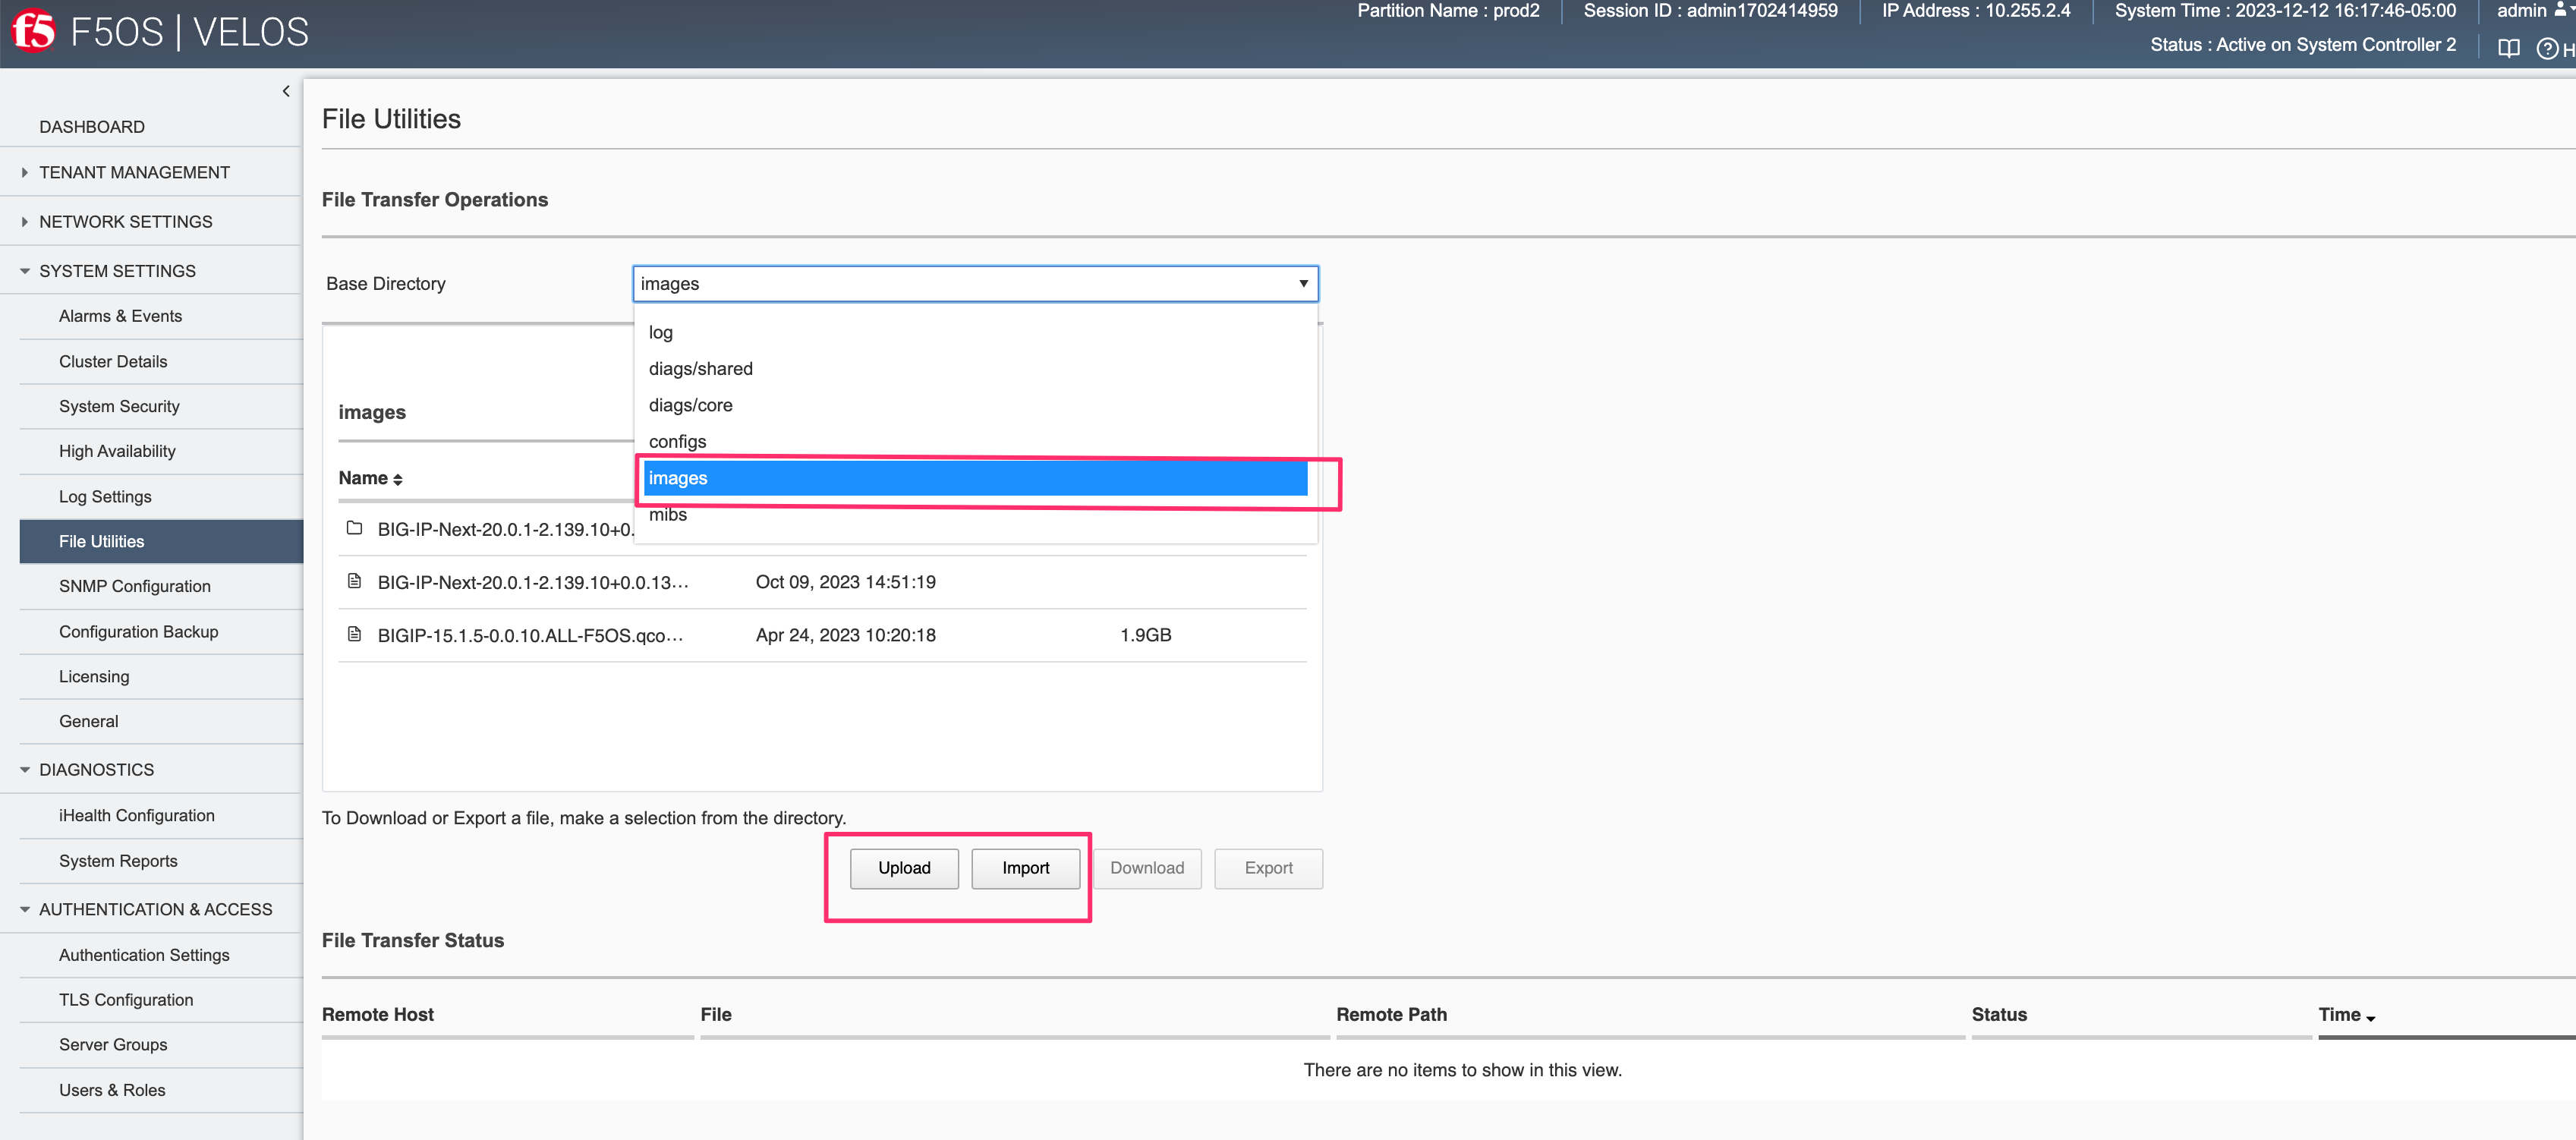Open System Security page

pos(119,406)
